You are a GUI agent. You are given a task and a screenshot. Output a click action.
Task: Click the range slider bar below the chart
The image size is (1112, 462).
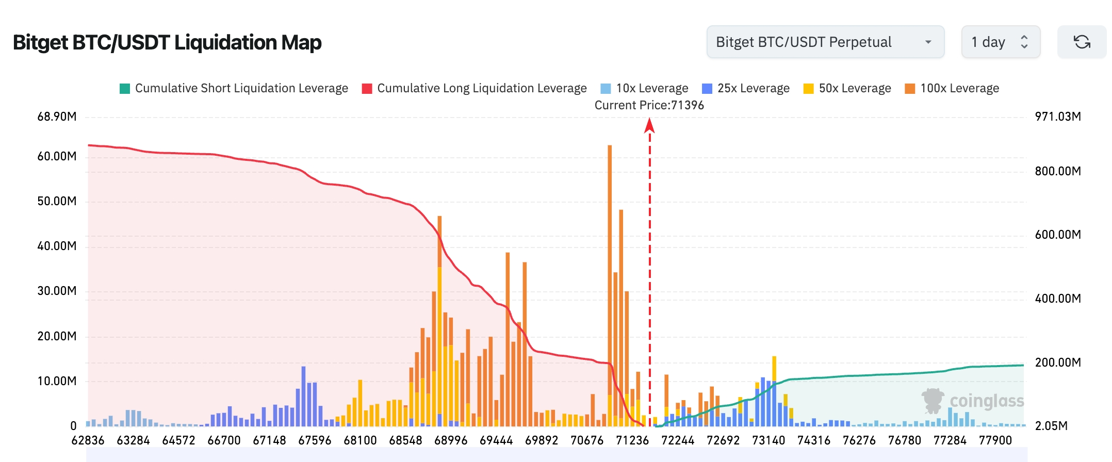(x=556, y=455)
